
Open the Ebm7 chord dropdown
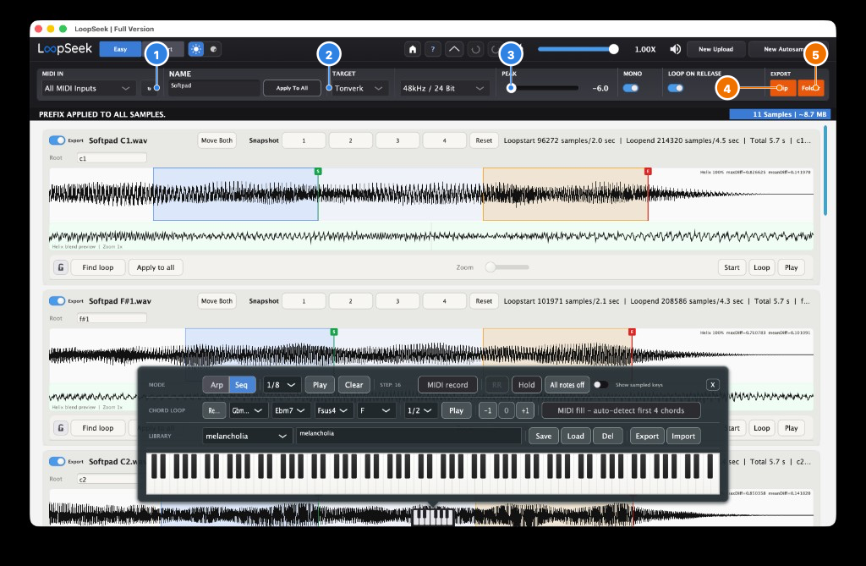coord(290,410)
